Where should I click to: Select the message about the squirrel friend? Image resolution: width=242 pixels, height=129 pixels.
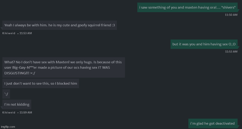[x=60, y=25]
